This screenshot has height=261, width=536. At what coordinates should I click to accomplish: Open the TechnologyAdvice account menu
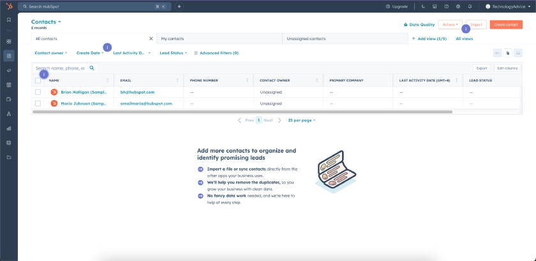point(508,6)
